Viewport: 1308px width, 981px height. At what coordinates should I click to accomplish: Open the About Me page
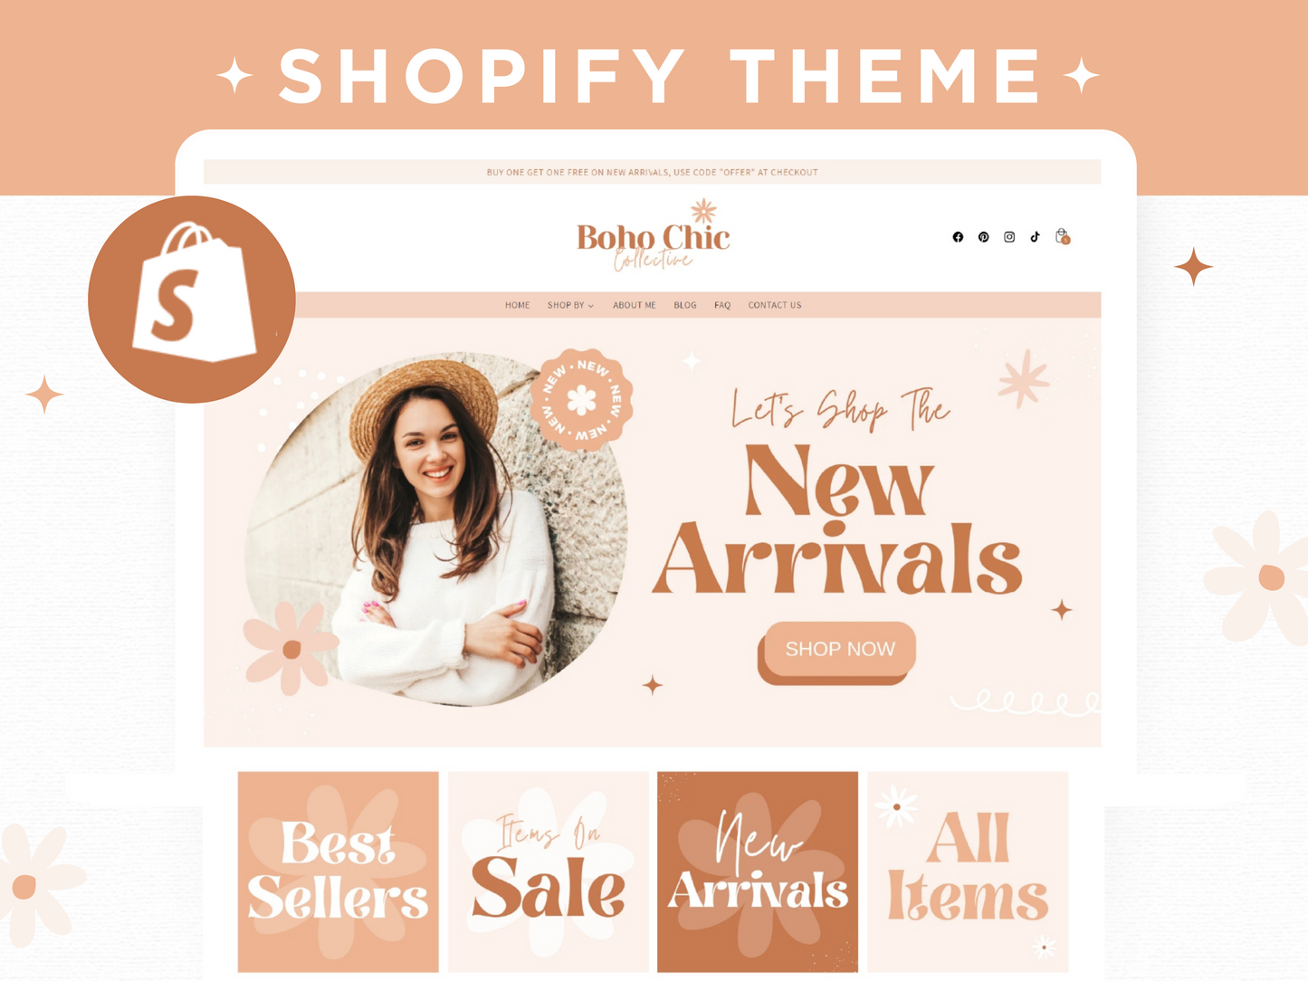point(634,305)
